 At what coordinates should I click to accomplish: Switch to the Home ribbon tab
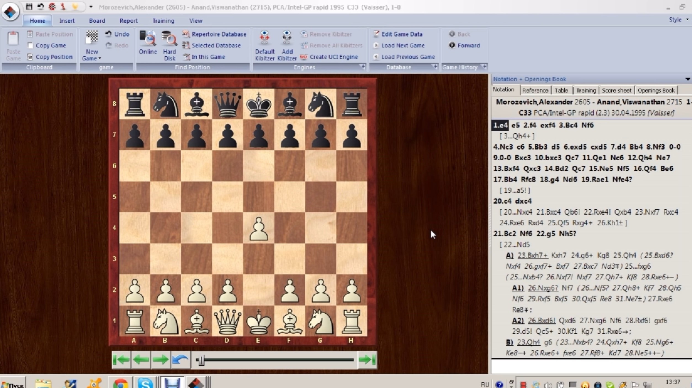(x=37, y=21)
